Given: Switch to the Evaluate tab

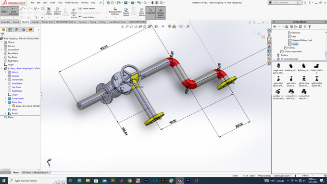Looking at the screenshot, I should (x=35, y=22).
